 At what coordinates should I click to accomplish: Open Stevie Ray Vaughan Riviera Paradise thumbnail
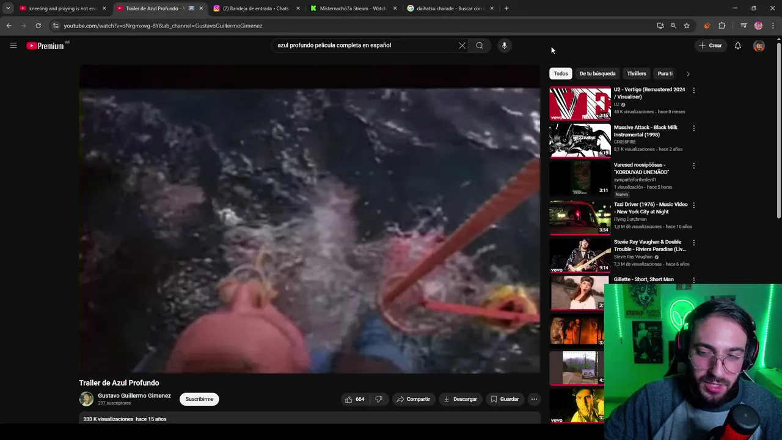click(580, 255)
